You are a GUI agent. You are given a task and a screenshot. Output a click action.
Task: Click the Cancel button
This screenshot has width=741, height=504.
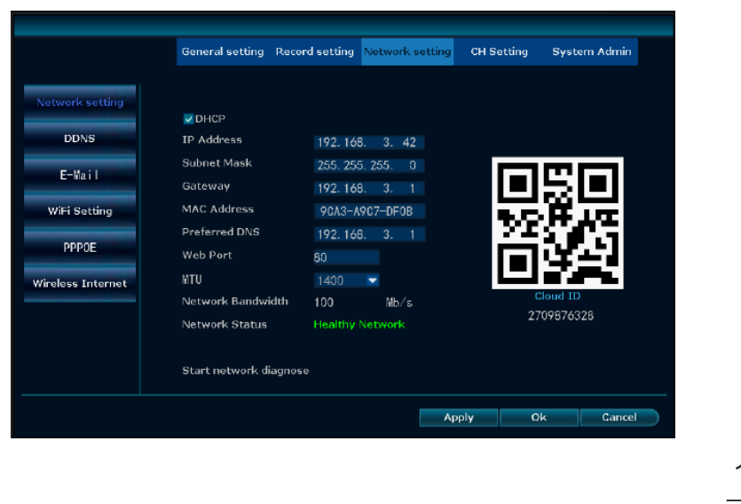619,418
